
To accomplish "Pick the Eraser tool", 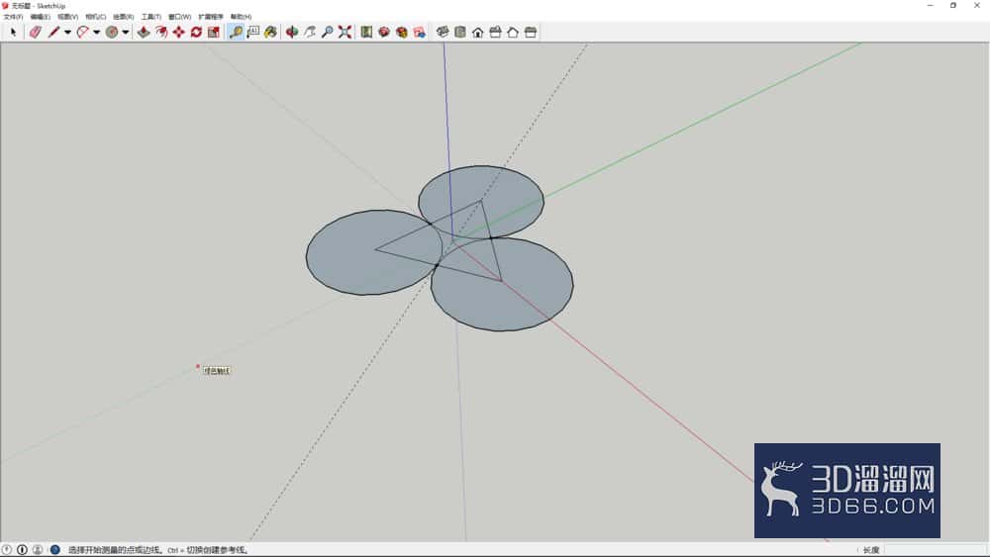I will click(x=36, y=33).
